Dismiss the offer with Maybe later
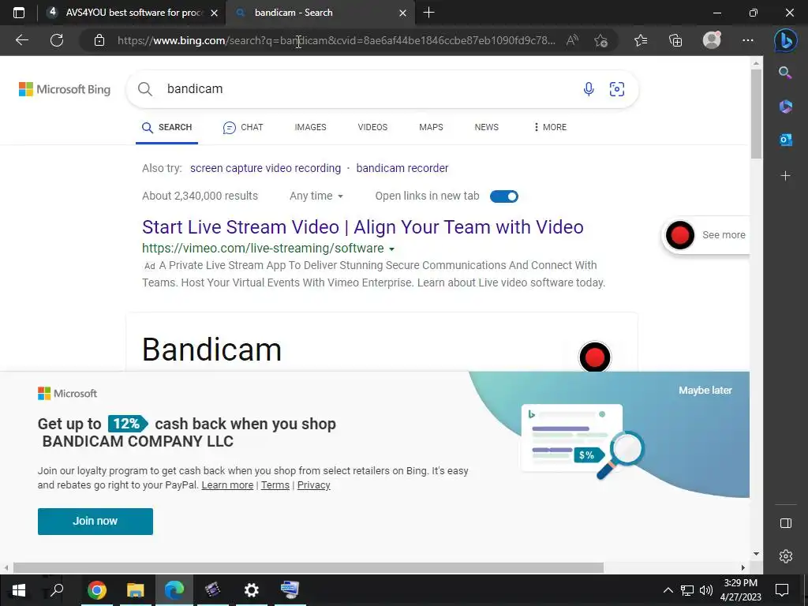 pyautogui.click(x=705, y=390)
